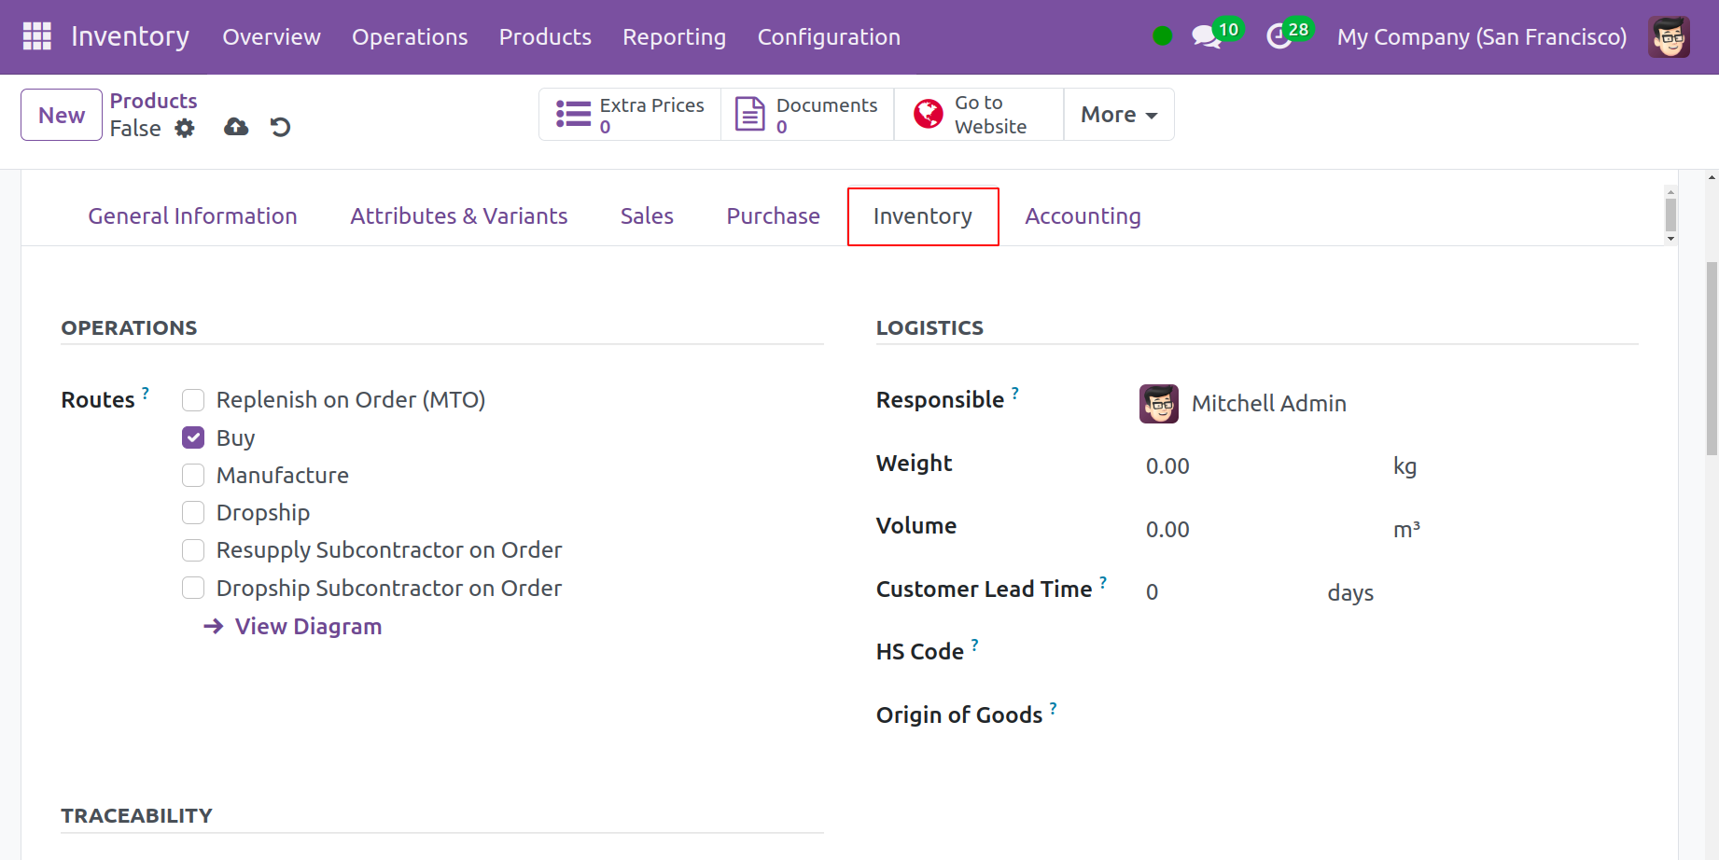Image resolution: width=1719 pixels, height=860 pixels.
Task: Open the Documents smart button
Action: coord(807,115)
